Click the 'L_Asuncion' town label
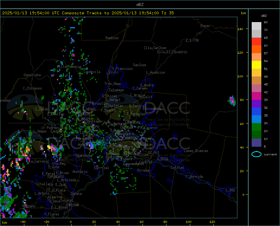The height and width of the screenshot is (226, 280). tap(156, 72)
